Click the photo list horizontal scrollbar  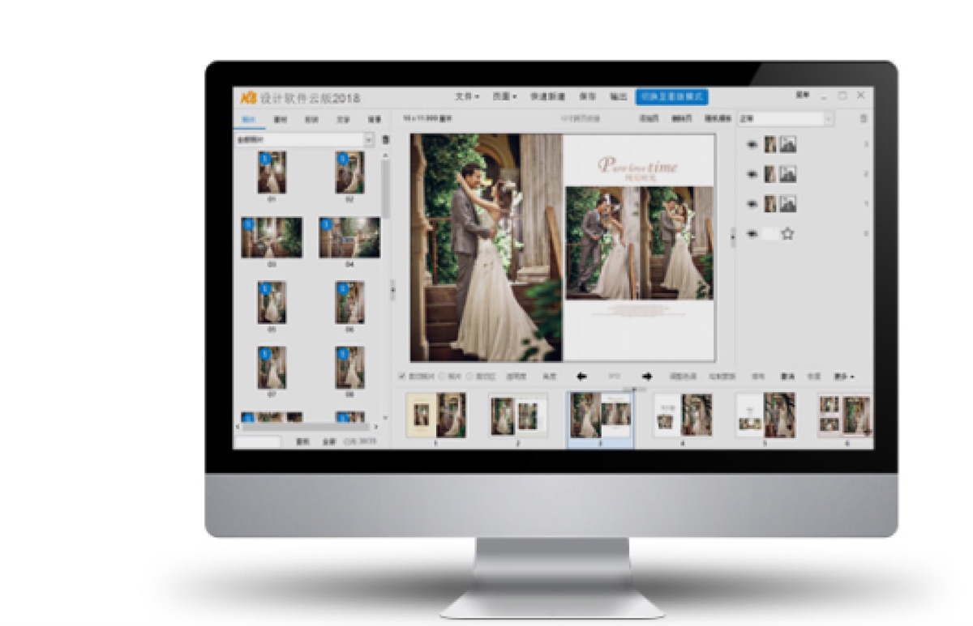(x=308, y=426)
